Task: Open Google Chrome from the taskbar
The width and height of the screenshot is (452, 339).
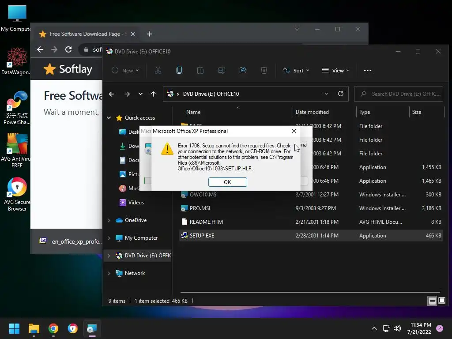Action: click(x=53, y=328)
